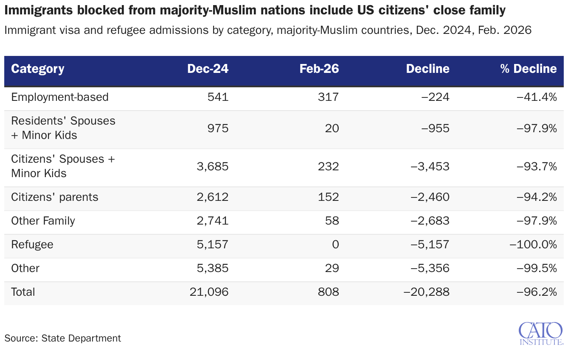Click the Source: State Department text
568x350 pixels.
click(63, 338)
